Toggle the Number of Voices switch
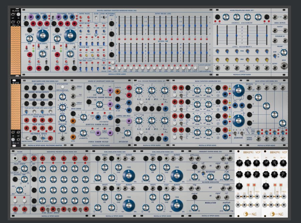The image size is (301, 223). click(43, 138)
